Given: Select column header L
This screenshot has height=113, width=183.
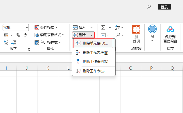Looking at the screenshot, I should (x=68, y=68).
